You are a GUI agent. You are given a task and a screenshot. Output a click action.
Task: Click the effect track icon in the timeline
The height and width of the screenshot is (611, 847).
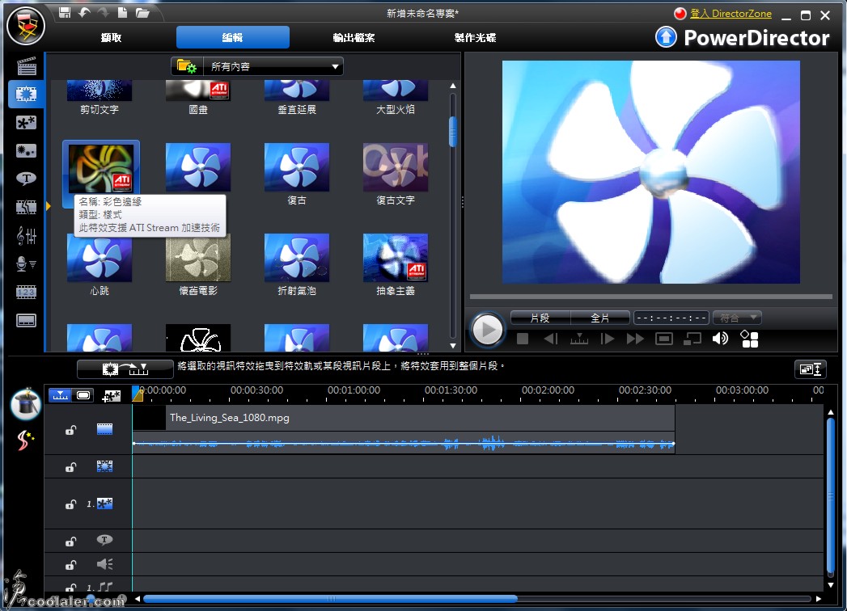coord(104,466)
